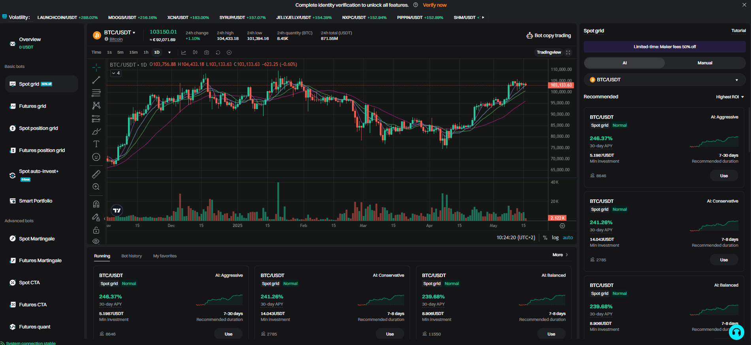Click the zoom in chart tool
Viewport: 751px width, 345px height.
[96, 187]
